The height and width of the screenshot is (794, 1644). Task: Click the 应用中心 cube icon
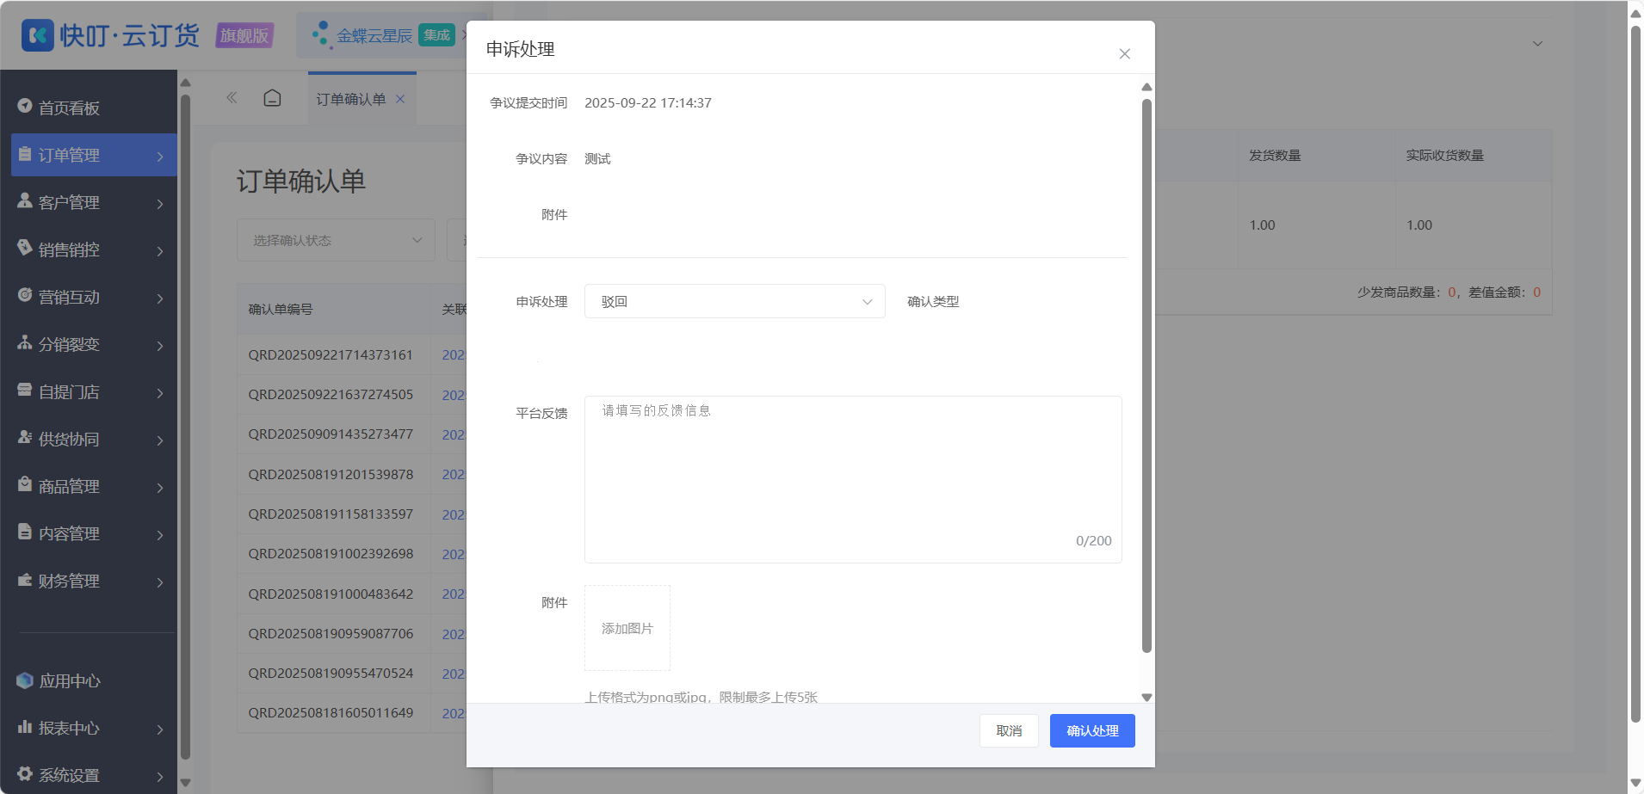[25, 680]
